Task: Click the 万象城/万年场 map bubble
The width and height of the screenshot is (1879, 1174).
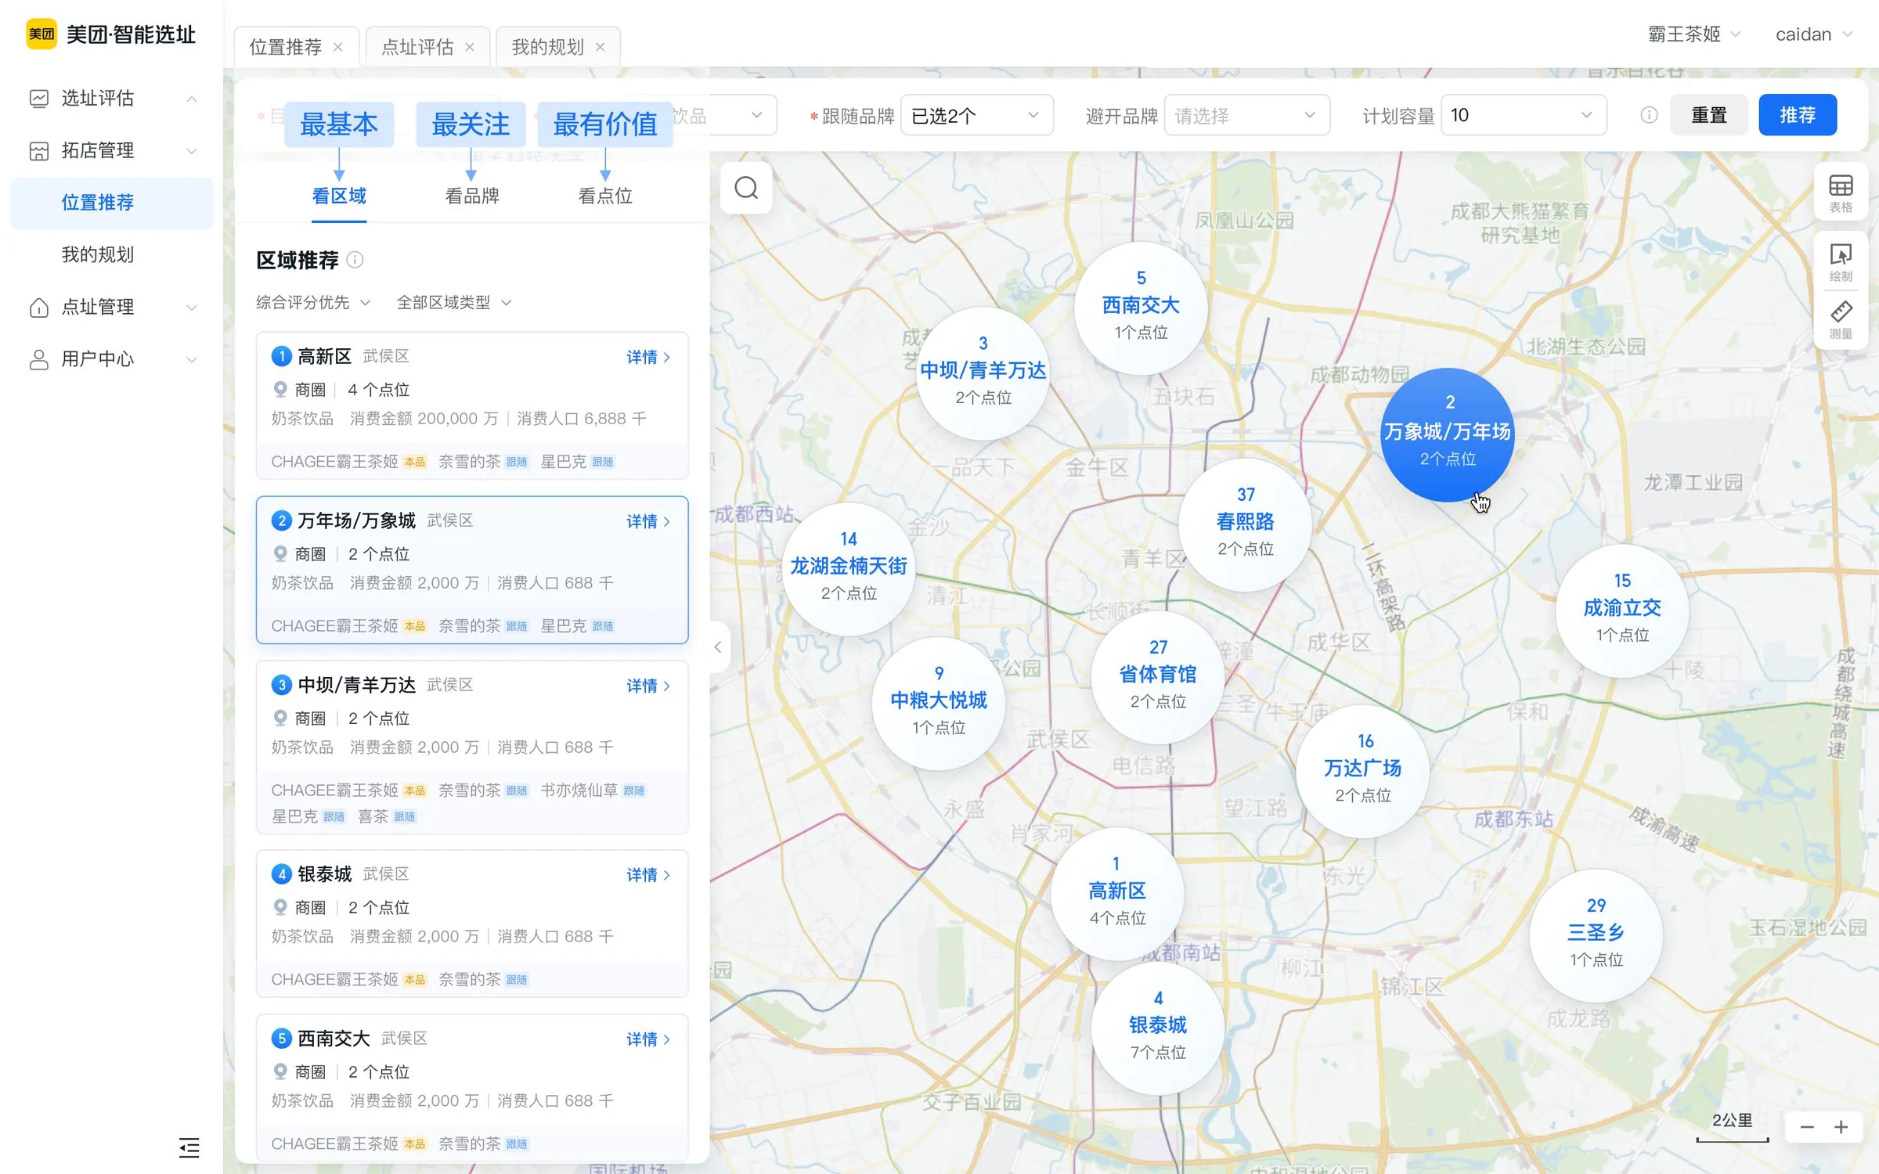Action: 1447,434
